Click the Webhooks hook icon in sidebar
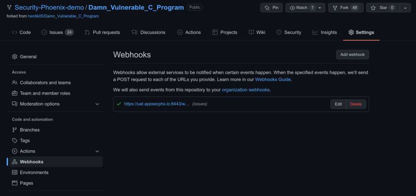Viewport: 416px width, 196px height. click(15, 162)
